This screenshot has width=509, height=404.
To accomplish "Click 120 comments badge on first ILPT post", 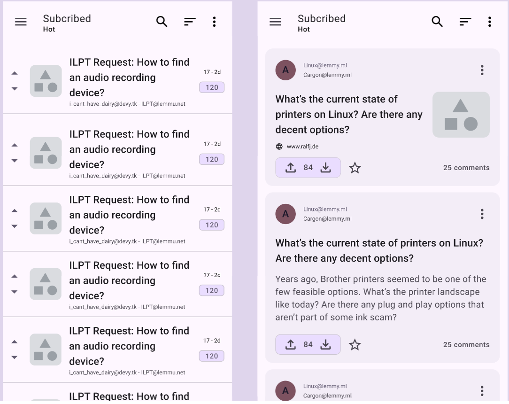I will pyautogui.click(x=212, y=87).
